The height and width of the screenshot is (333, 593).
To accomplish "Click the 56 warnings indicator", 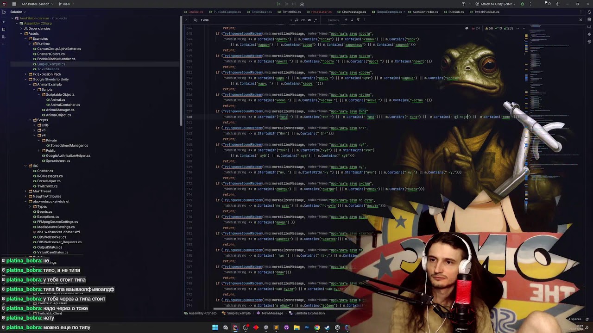I will point(488,28).
